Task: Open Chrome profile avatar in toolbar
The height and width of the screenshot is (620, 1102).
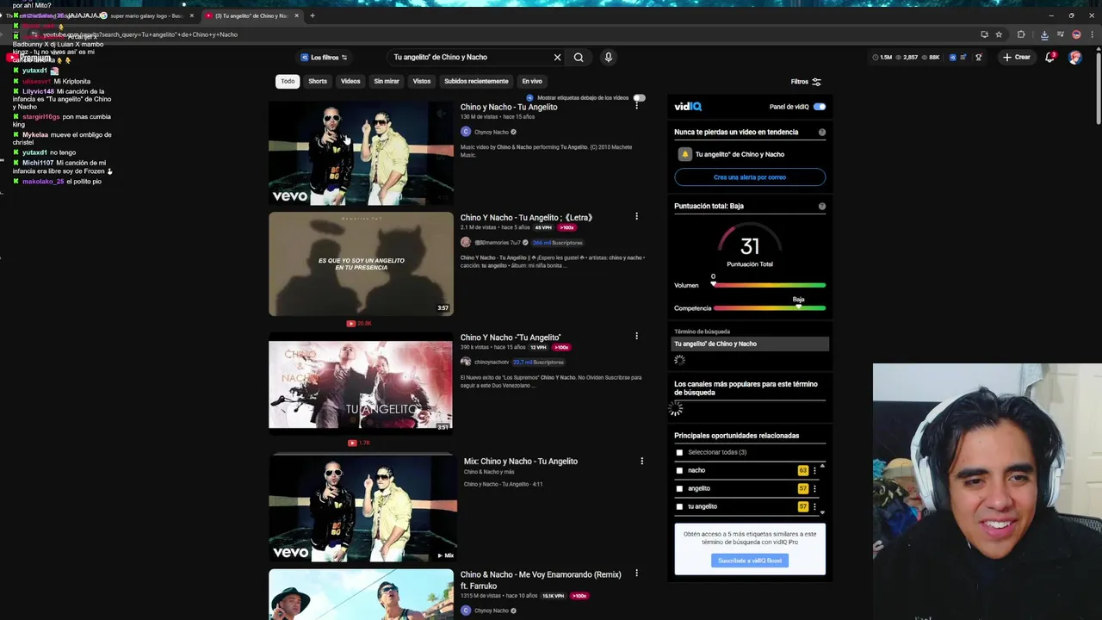Action: tap(1076, 34)
